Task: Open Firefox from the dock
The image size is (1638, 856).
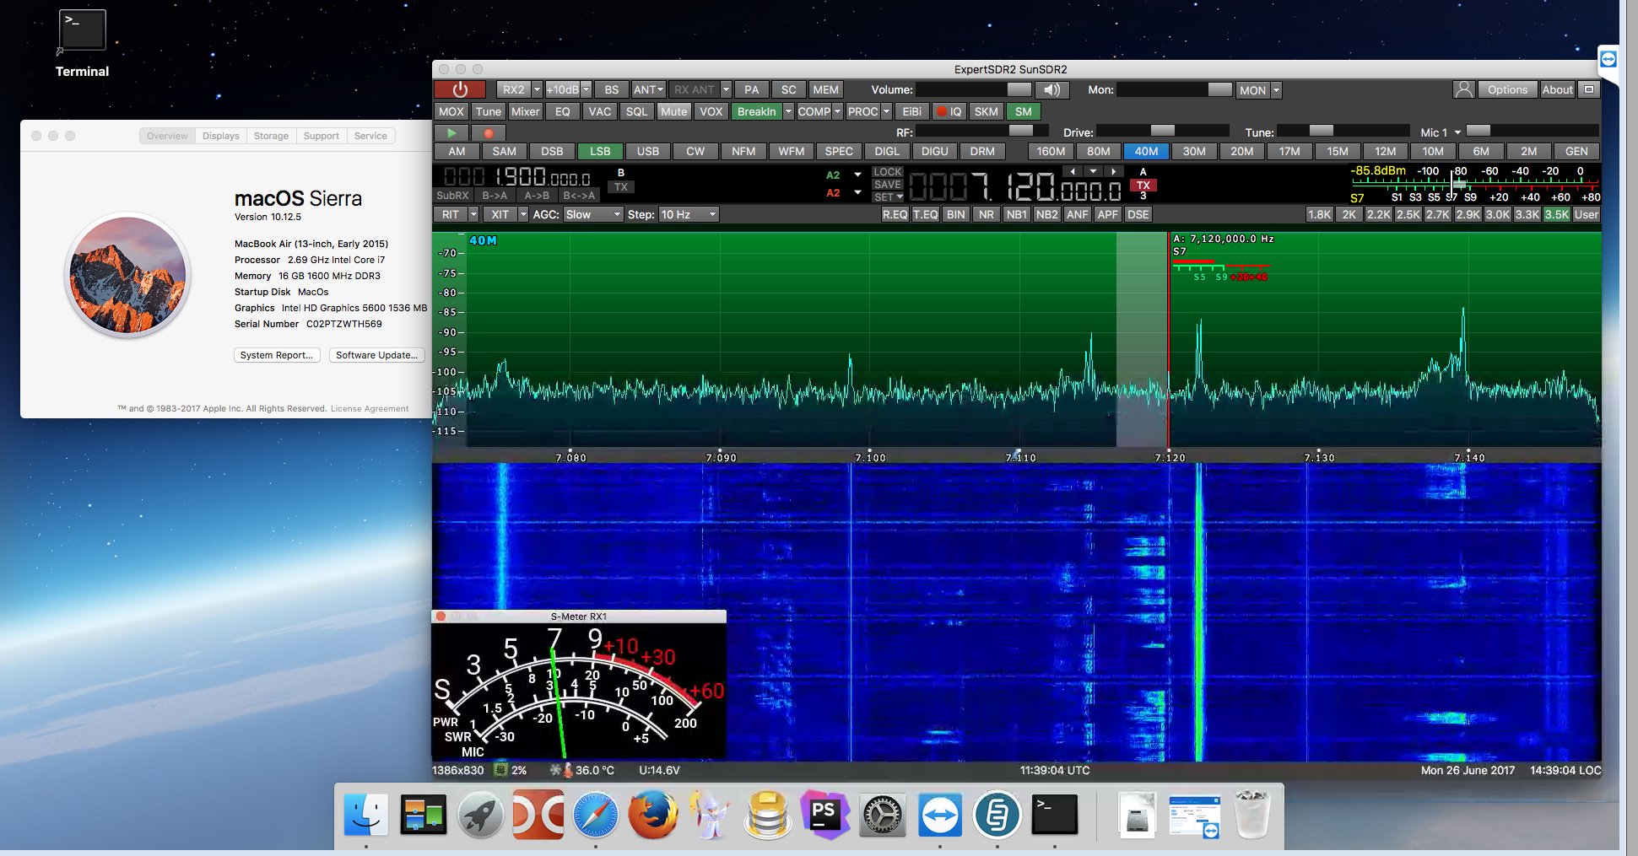Action: point(653,815)
